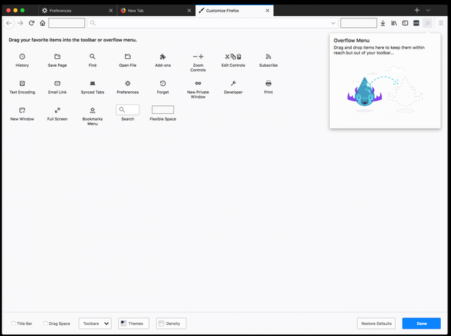Close the Customize Firefox tab
The image size is (451, 336).
(267, 10)
